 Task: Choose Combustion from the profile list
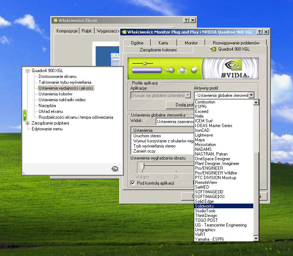pos(224,102)
